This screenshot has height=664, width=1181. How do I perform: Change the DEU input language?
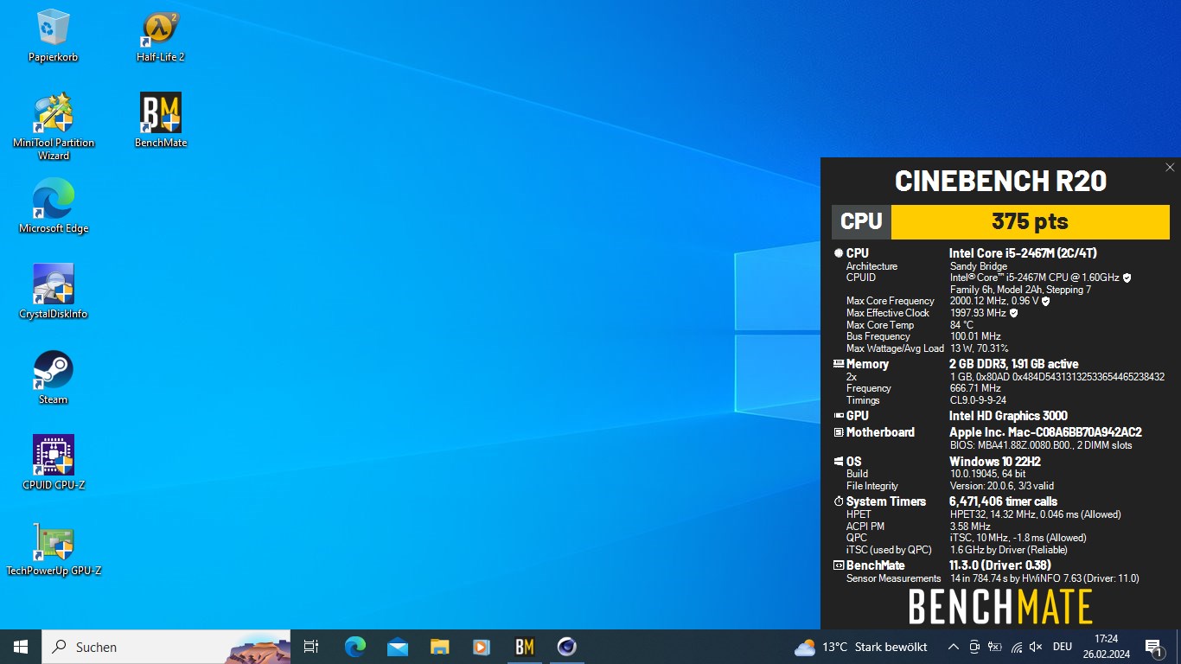click(1063, 647)
